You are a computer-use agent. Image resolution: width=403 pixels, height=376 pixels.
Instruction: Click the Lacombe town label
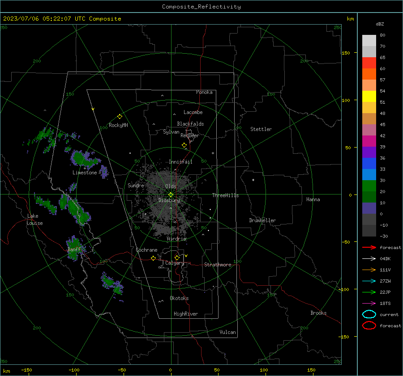coord(193,112)
